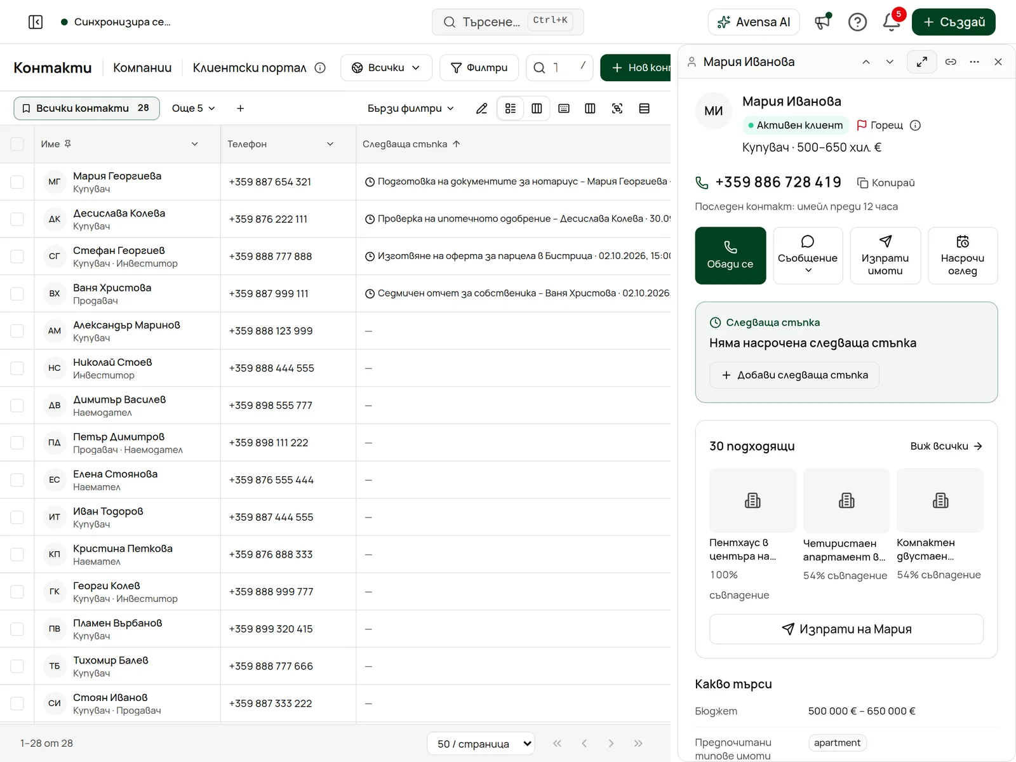Click info icon next to Горещ
Image resolution: width=1016 pixels, height=762 pixels.
[915, 125]
